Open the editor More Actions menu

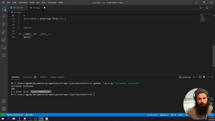(x=211, y=8)
